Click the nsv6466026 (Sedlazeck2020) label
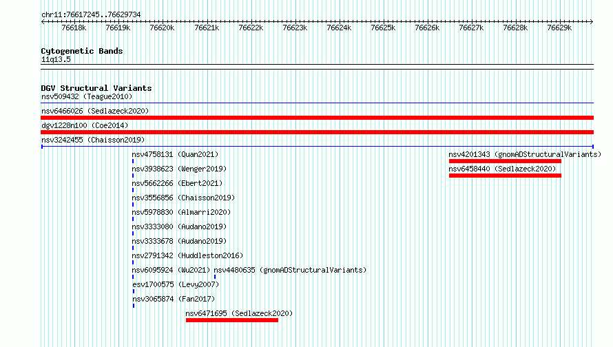 tap(95, 111)
